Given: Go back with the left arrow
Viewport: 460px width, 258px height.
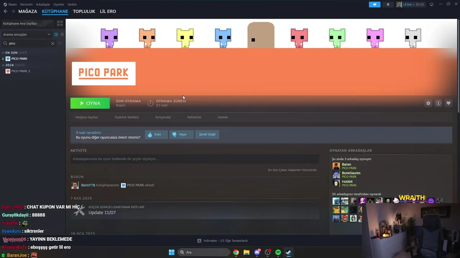Looking at the screenshot, I should [x=5, y=11].
